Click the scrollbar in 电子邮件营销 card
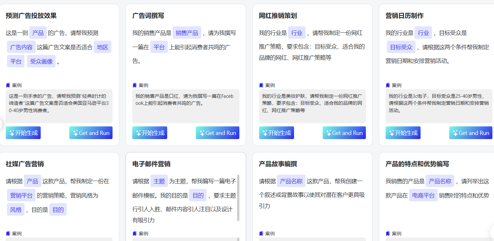Screen dimensions: 494x241 point(238,197)
